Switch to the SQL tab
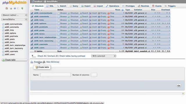Image resolution: width=186 pixels, height=104 pixels. click(50, 6)
